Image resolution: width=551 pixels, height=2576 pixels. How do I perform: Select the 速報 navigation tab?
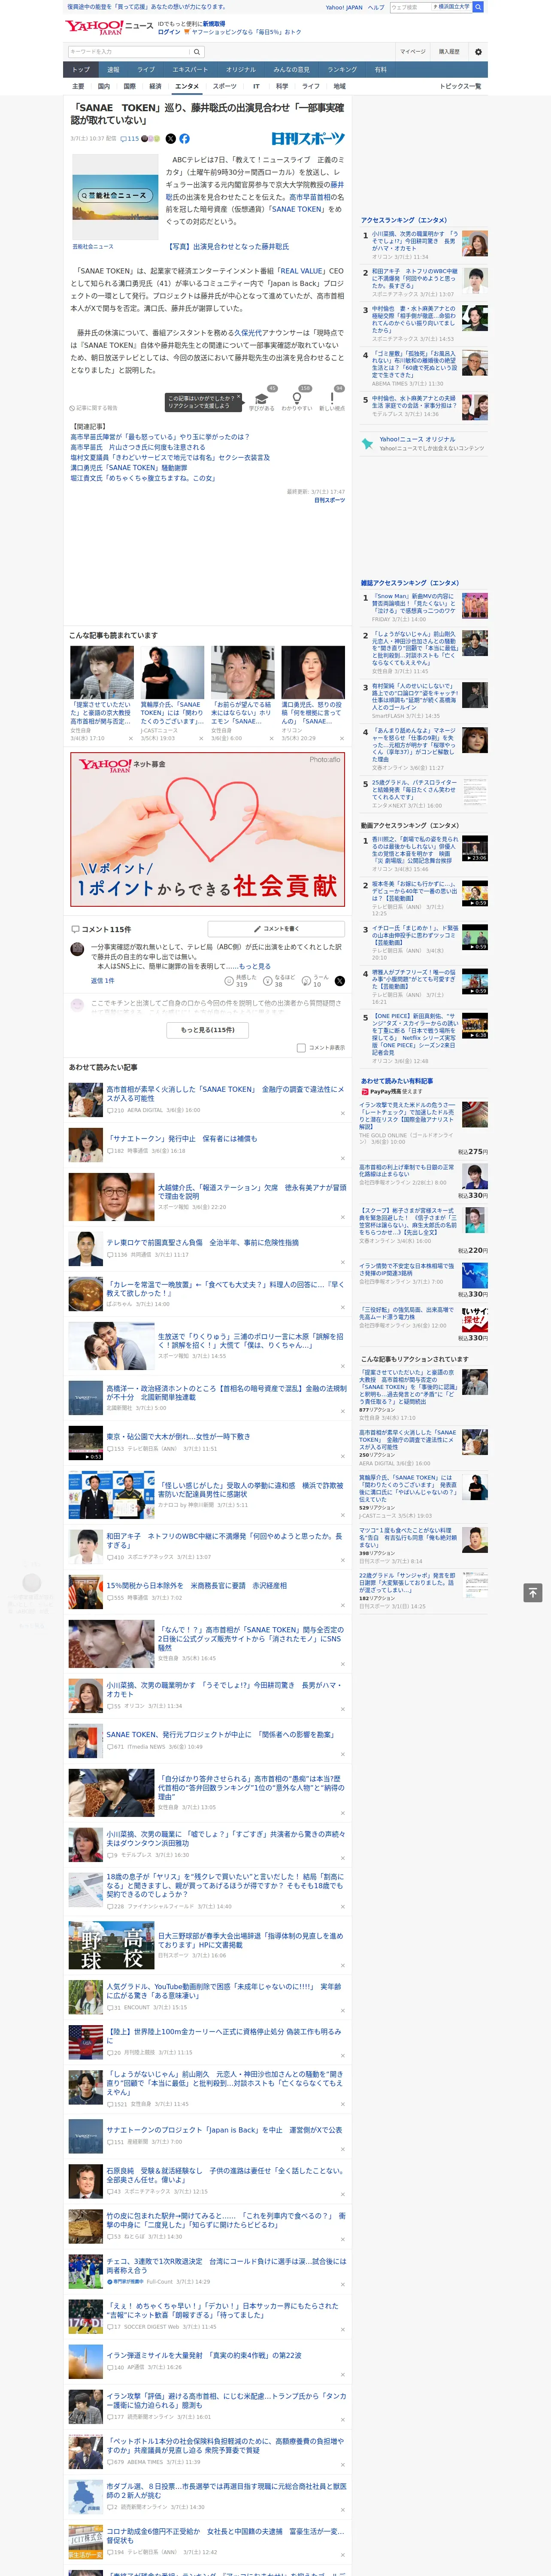tap(113, 70)
